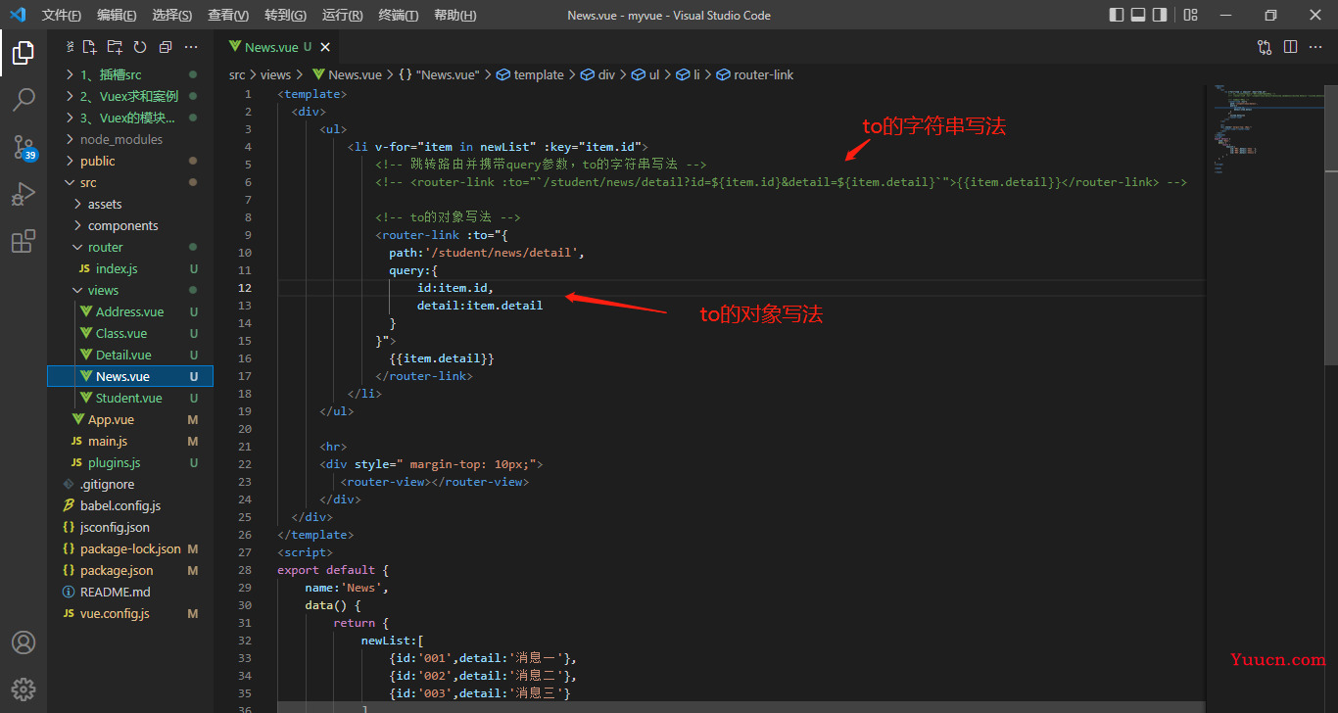This screenshot has height=713, width=1338.
Task: Collapse the router folder
Action: (129, 247)
